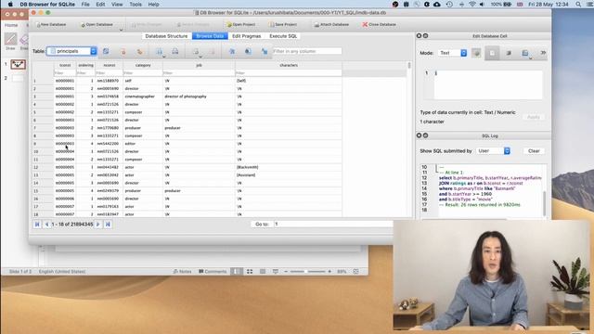Click Save Project in the toolbar

tap(283, 25)
